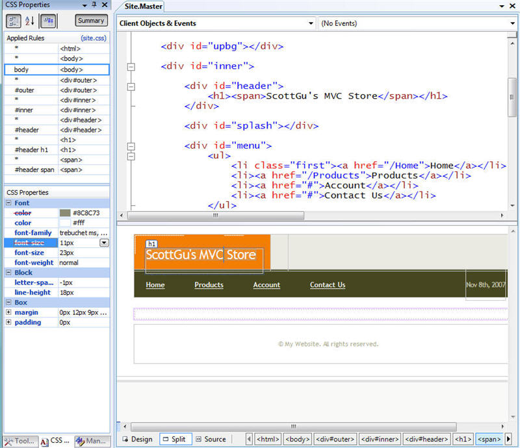Viewport: 520px width, 448px height.
Task: Expand the padding property
Action: click(8, 322)
